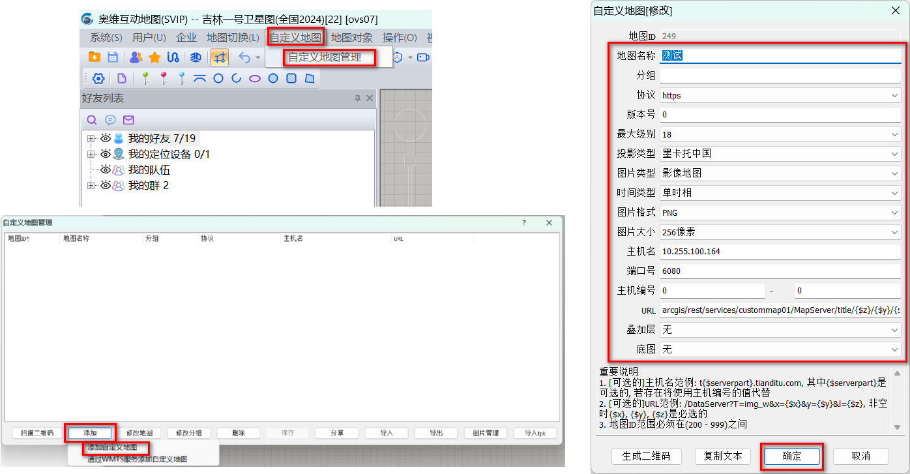The width and height of the screenshot is (910, 474).
Task: Expand the 我的定位设备 tree node
Action: point(91,154)
